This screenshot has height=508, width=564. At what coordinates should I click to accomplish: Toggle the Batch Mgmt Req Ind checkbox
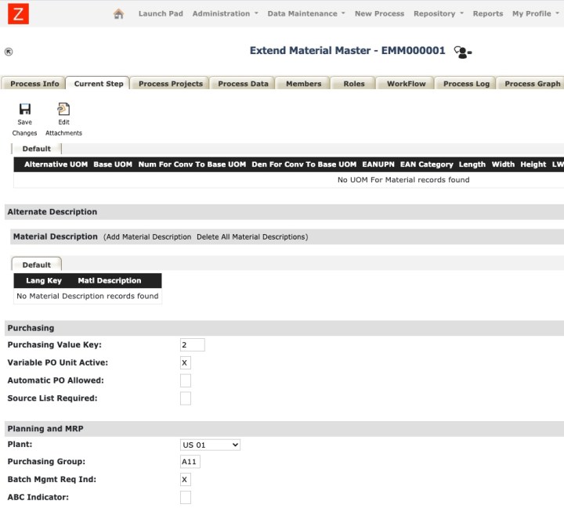185,479
